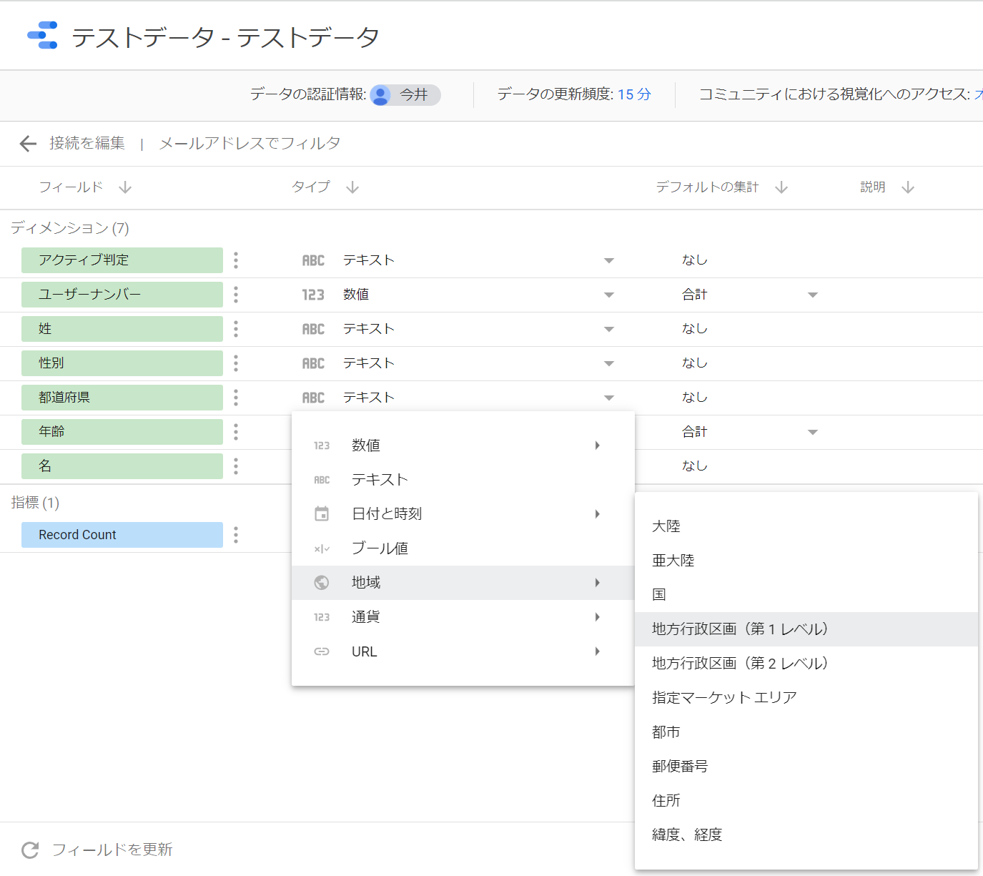Select 都市 from the region menu
Image resolution: width=983 pixels, height=876 pixels.
point(666,732)
